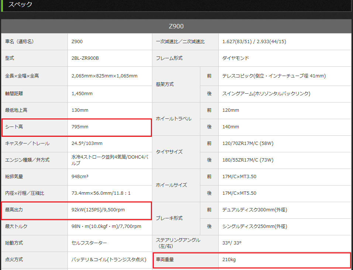Select the rear wheel size 17M/C×MT5.50
Screen dimensions: 353x270
tap(239, 193)
